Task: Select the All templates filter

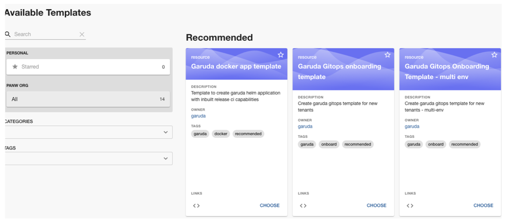Action: coord(88,99)
